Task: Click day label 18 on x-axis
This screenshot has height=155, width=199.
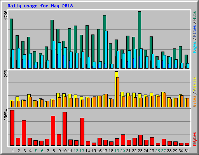Action: pos(111,151)
